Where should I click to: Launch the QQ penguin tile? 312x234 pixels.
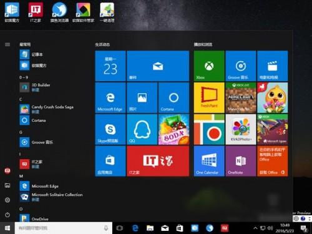coord(142,129)
